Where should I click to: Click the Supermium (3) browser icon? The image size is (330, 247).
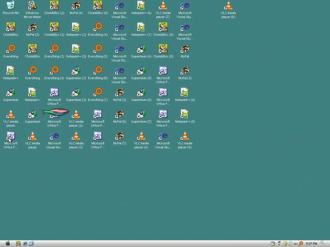pos(76,95)
